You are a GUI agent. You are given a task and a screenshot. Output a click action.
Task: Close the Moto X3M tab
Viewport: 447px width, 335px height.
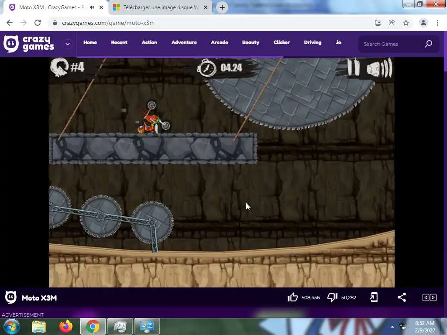101,7
